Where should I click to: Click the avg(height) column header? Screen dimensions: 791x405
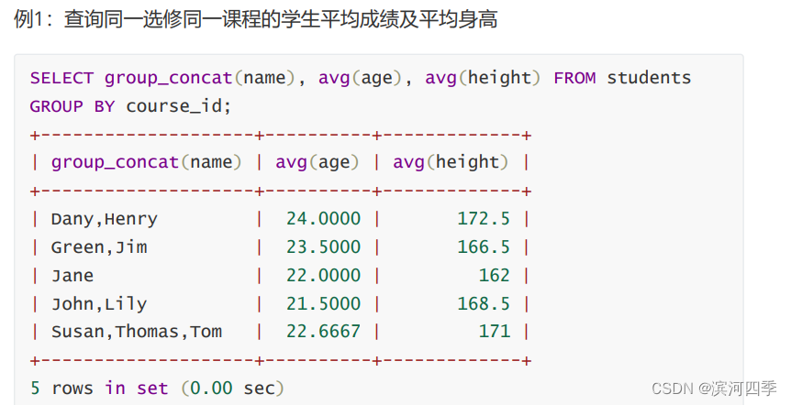pyautogui.click(x=451, y=163)
